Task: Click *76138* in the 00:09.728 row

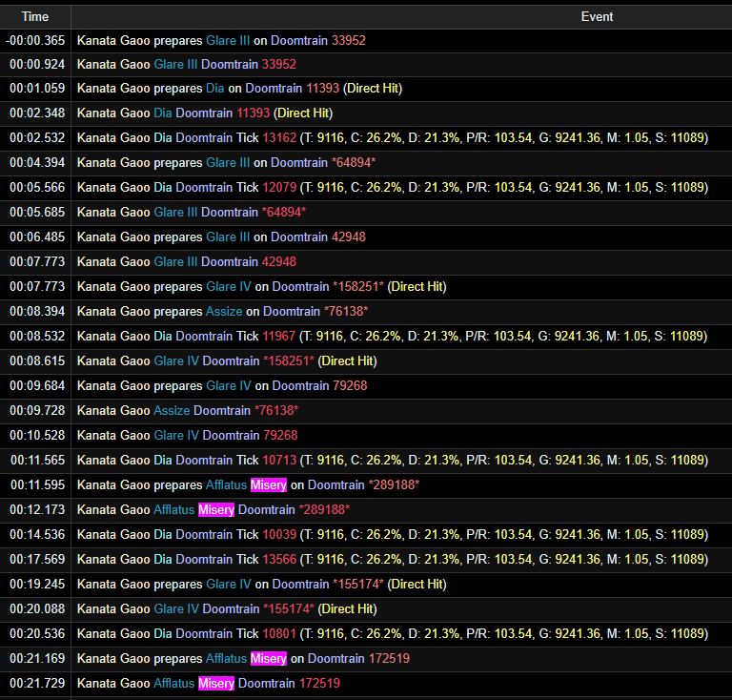Action: point(276,410)
